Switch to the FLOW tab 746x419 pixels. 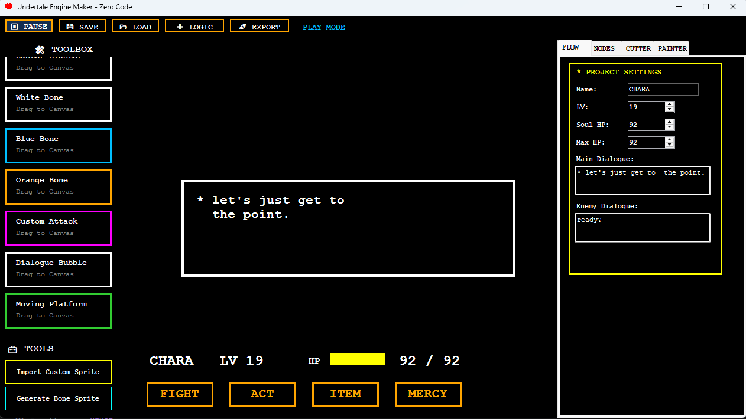point(574,48)
